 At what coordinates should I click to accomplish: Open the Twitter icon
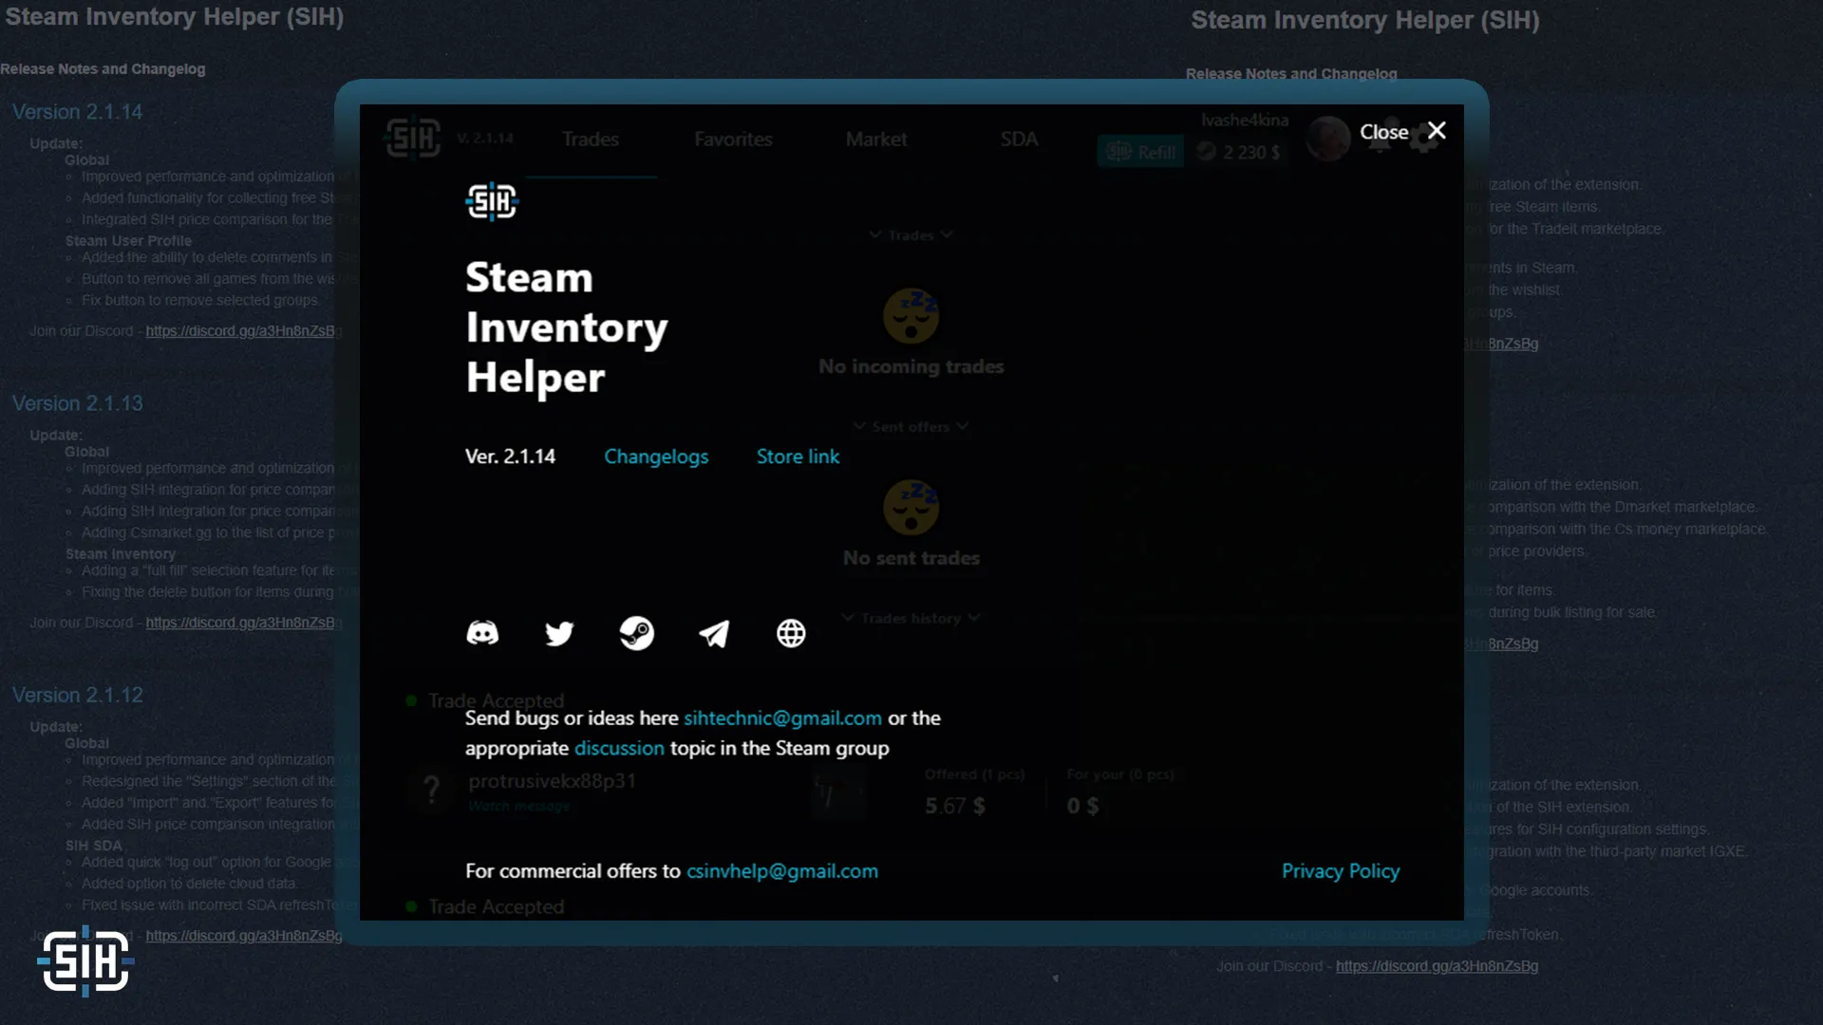coord(560,633)
